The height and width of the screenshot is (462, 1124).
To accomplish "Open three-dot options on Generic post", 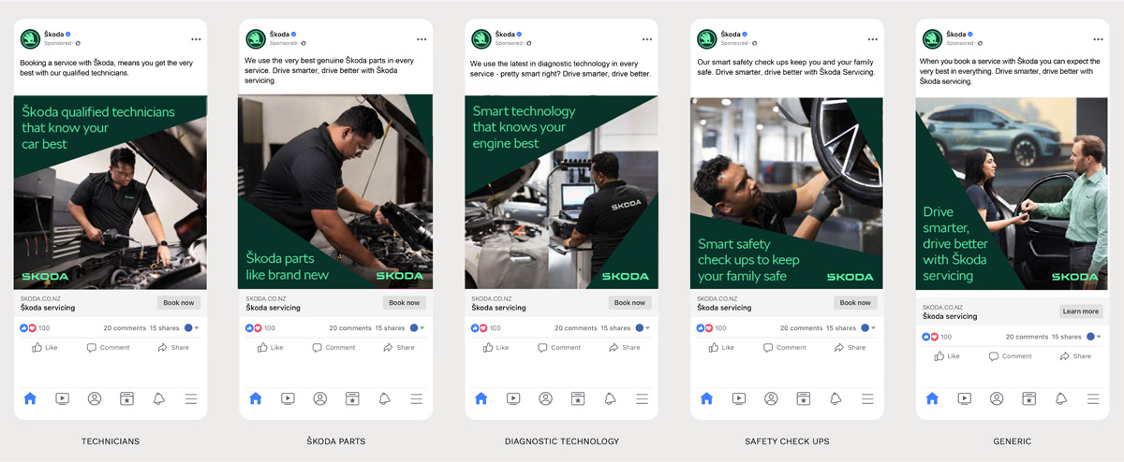I will 1098,39.
